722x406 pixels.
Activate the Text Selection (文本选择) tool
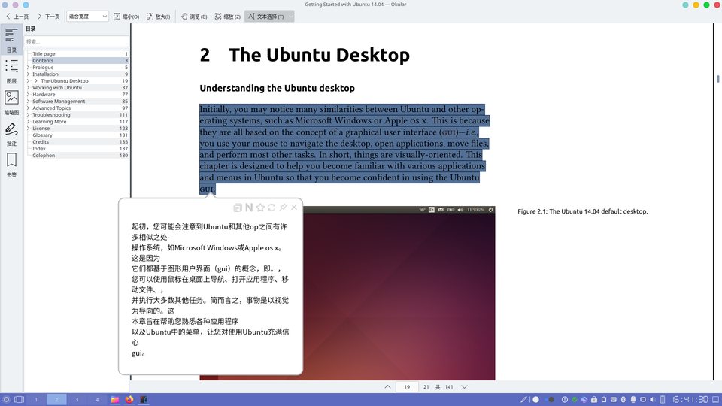[266, 16]
